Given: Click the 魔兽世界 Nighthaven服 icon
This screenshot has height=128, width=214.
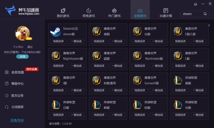Looking at the screenshot, I should (56, 56).
